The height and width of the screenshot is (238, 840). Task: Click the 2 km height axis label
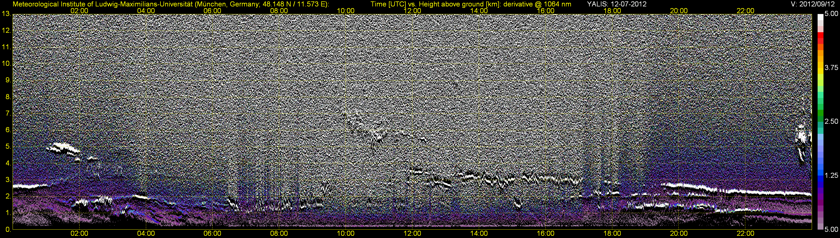(x=8, y=197)
